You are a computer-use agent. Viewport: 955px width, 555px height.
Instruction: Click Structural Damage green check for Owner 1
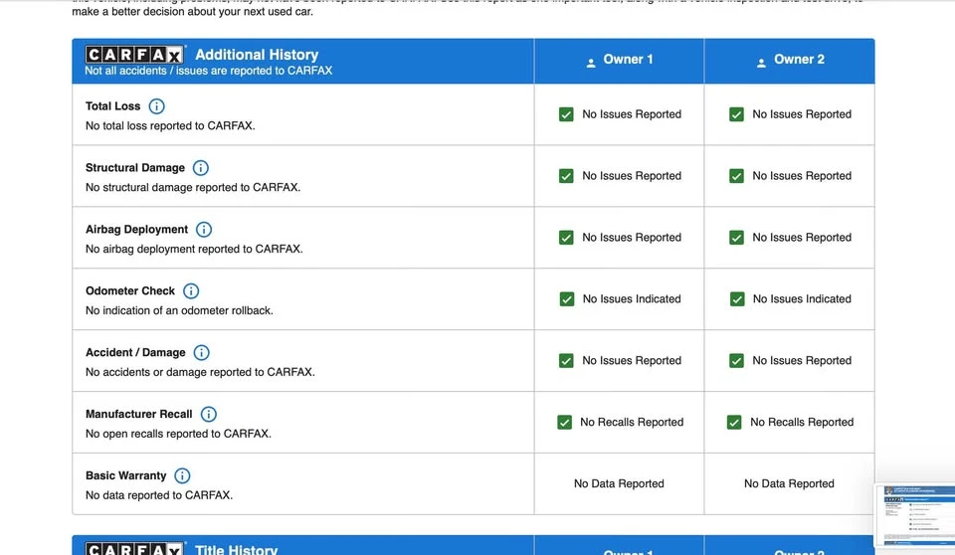click(566, 176)
